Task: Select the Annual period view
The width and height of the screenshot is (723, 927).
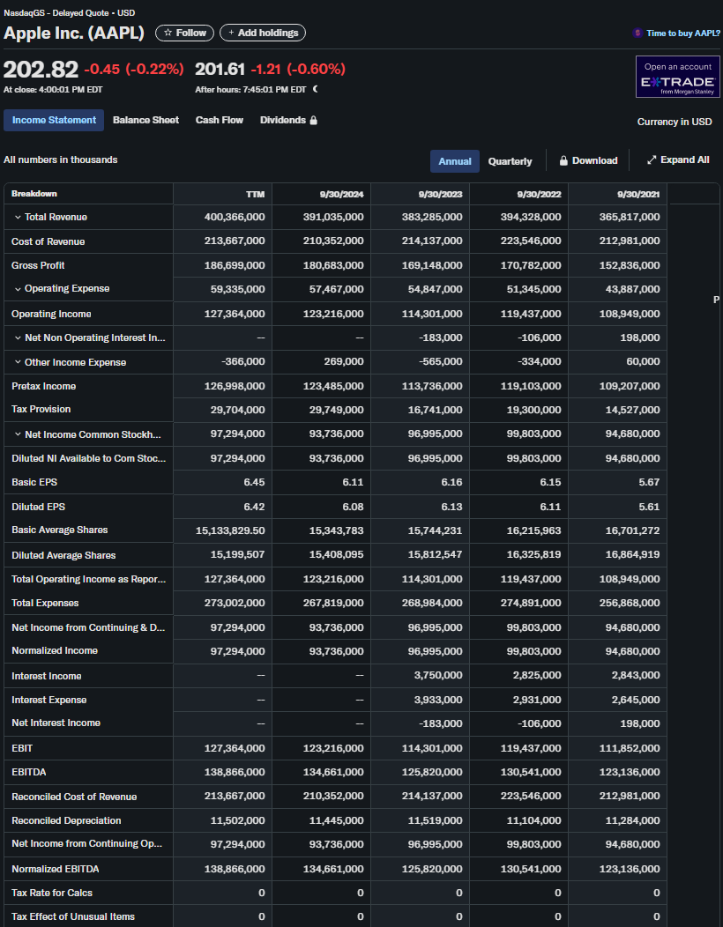Action: (x=454, y=160)
